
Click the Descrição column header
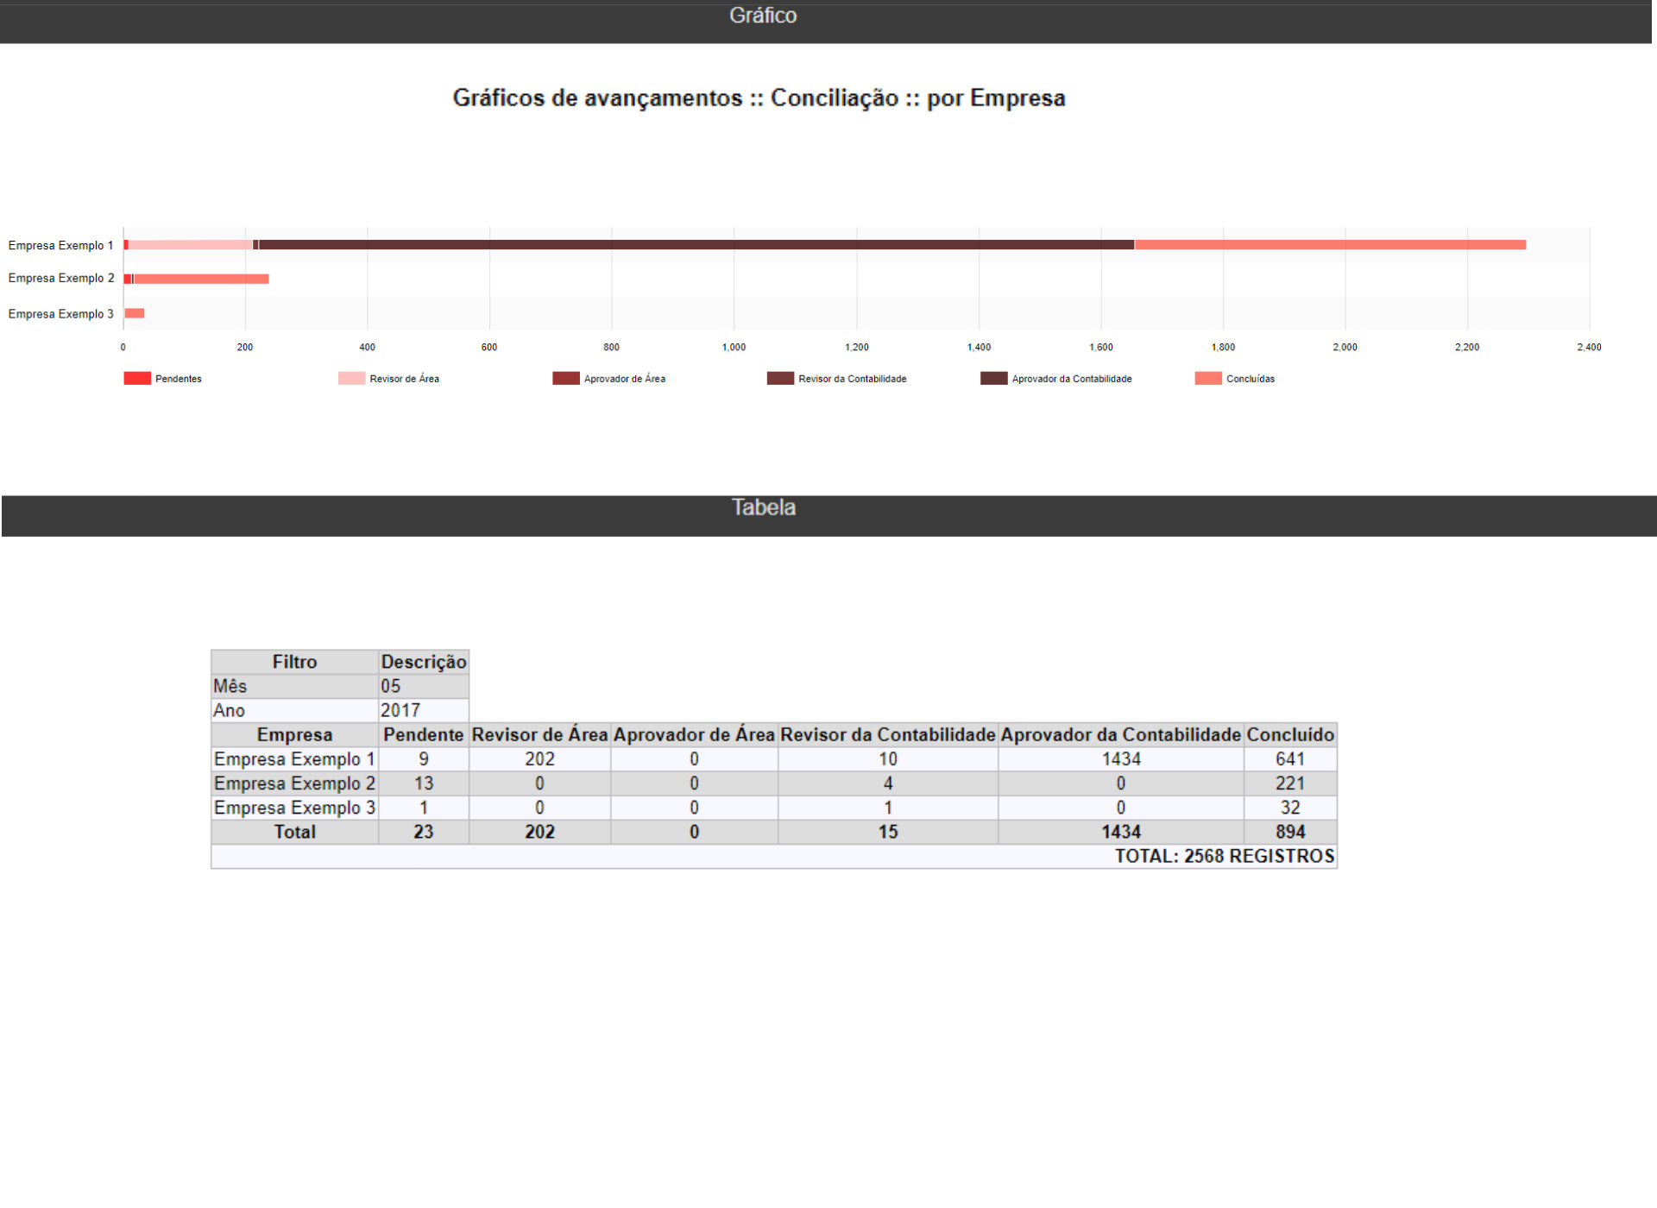[x=424, y=662]
